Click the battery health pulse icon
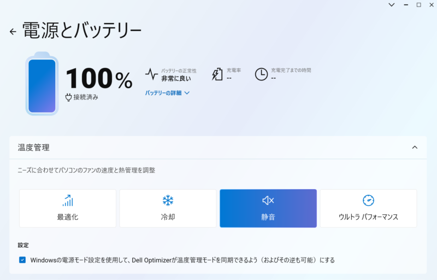Viewport: 437px width, 280px height. click(x=151, y=74)
